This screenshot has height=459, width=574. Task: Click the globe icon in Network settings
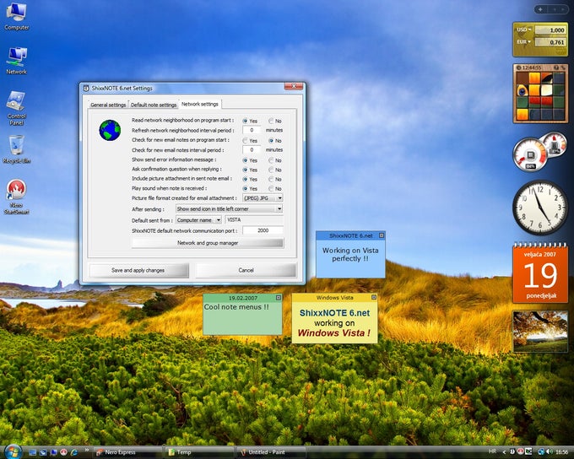coord(110,130)
